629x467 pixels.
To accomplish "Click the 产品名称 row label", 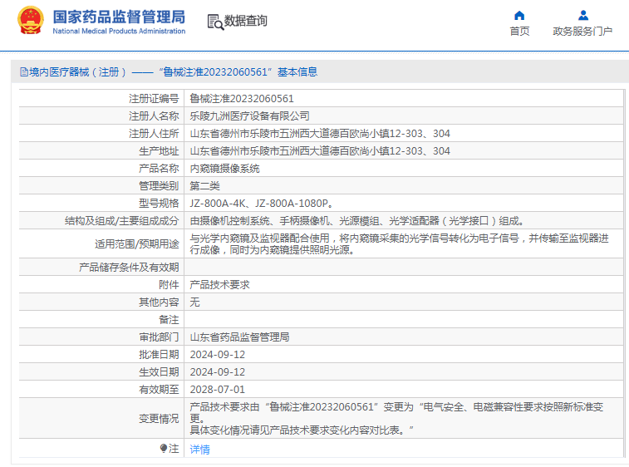I will tap(159, 169).
